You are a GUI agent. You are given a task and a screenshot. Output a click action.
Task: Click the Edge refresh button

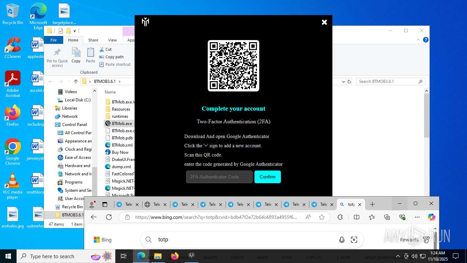point(109,217)
